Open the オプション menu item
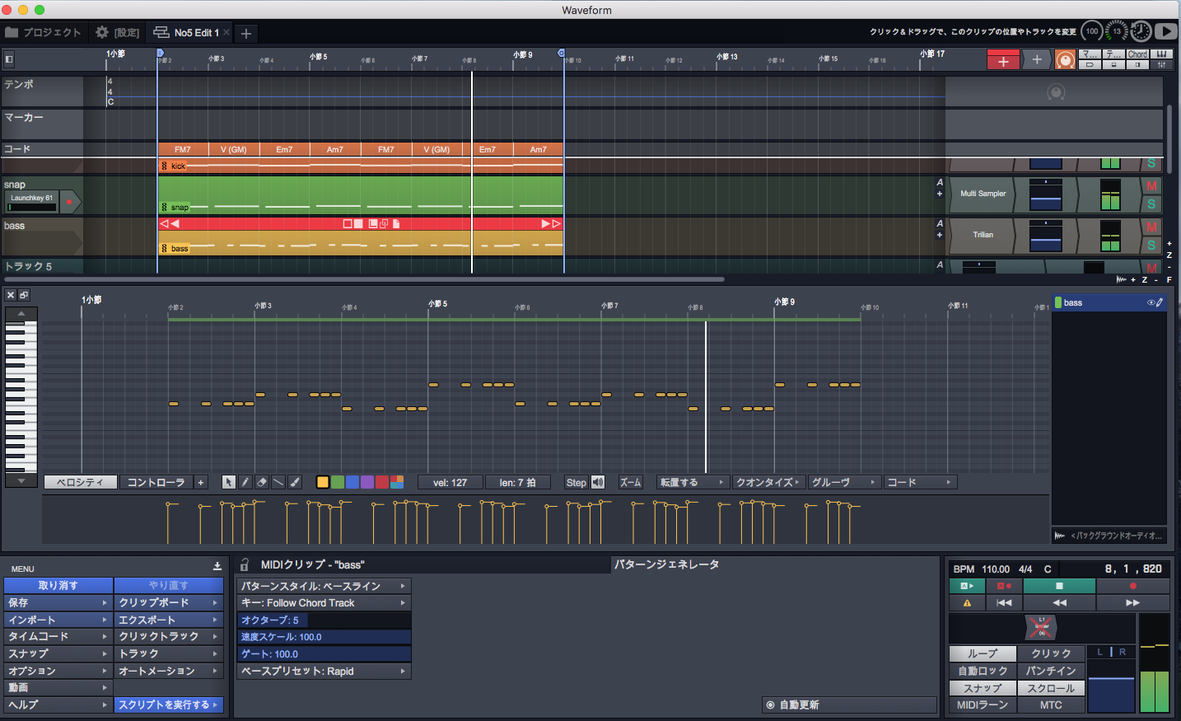This screenshot has width=1181, height=721. [x=58, y=671]
